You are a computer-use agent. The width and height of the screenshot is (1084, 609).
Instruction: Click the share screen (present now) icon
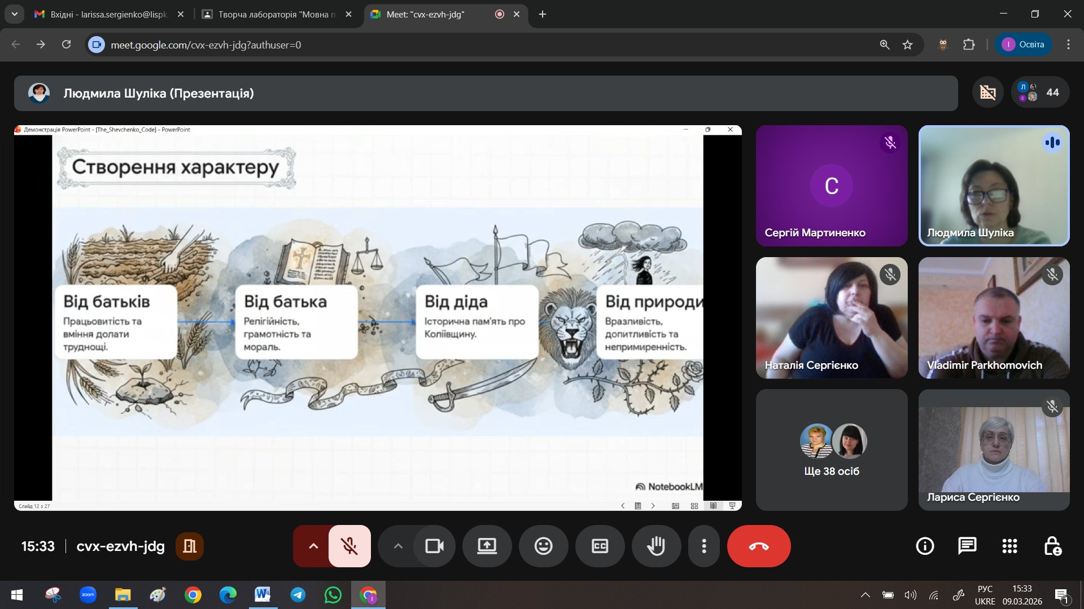487,546
